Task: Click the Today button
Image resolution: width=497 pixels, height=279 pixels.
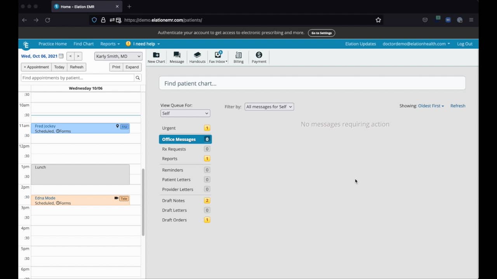Action: [59, 67]
